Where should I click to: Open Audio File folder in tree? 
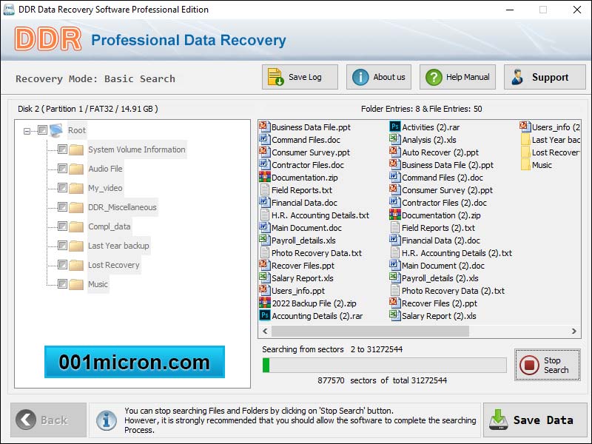[105, 169]
